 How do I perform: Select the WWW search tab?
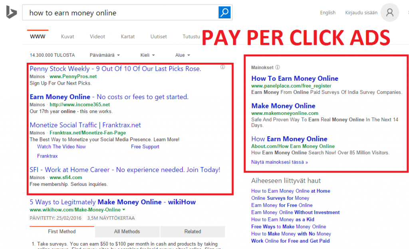click(x=38, y=36)
